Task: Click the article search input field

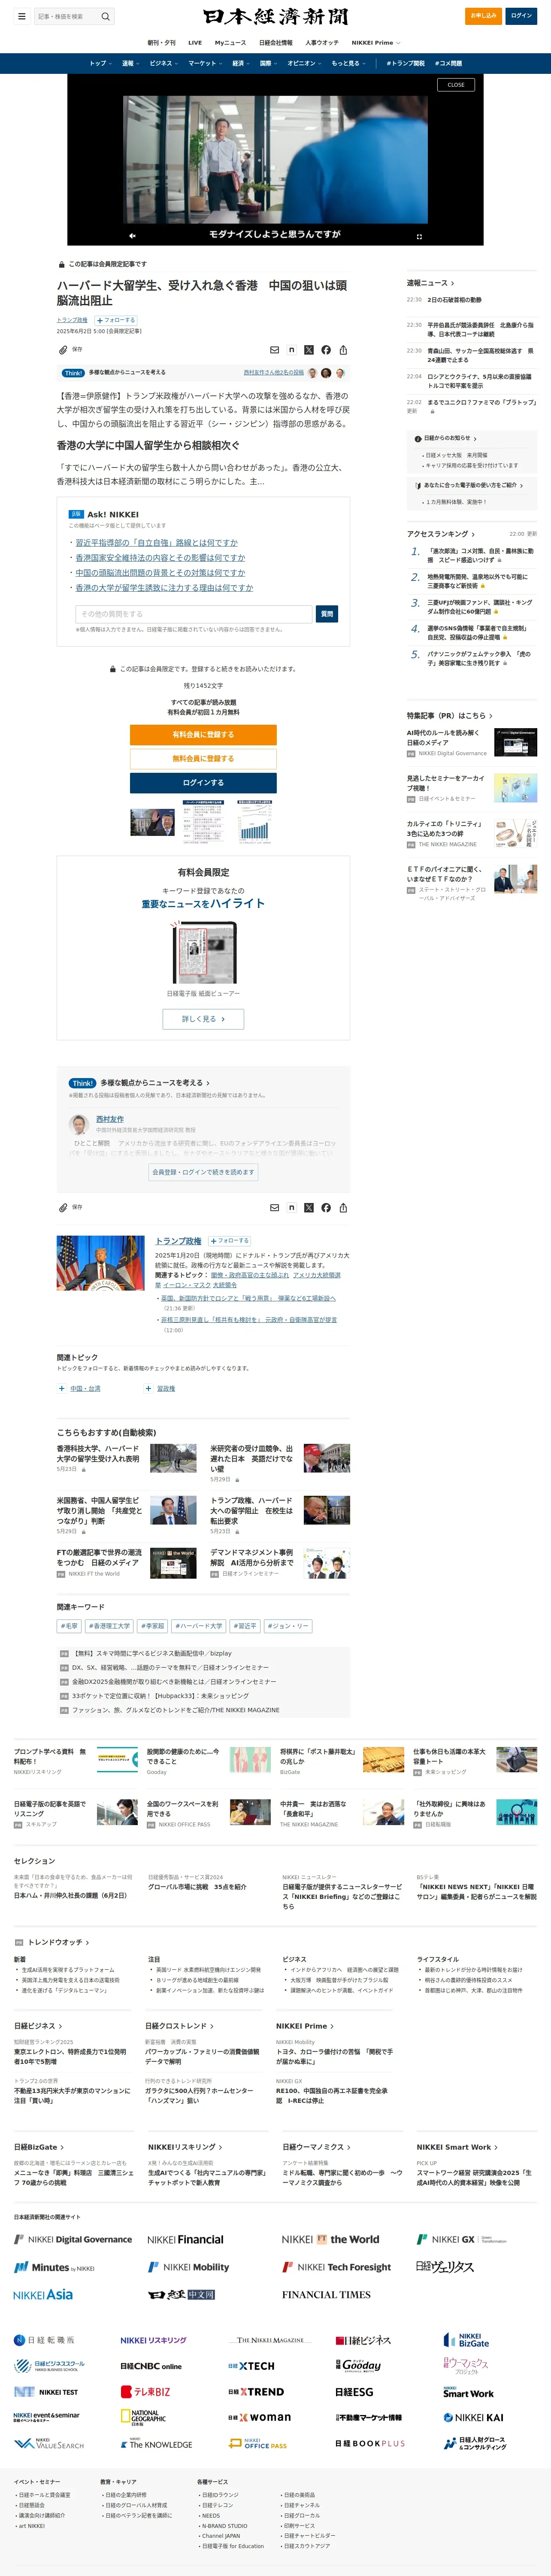Action: pyautogui.click(x=66, y=16)
